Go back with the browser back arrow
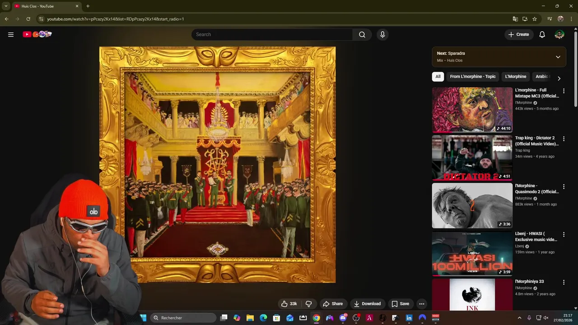Viewport: 578px width, 325px height. click(x=6, y=19)
